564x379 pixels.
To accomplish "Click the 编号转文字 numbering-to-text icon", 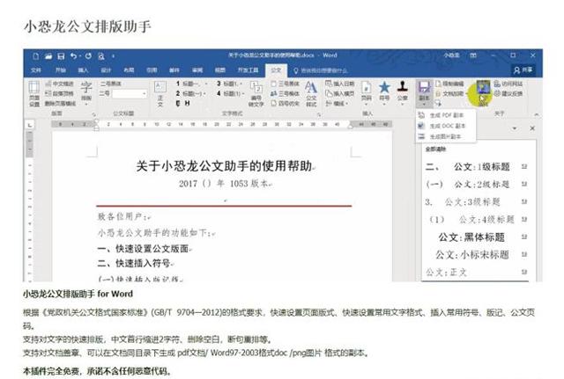I will (256, 94).
